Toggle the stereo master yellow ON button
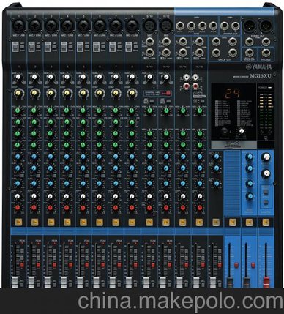The image size is (284, 314). point(266,222)
